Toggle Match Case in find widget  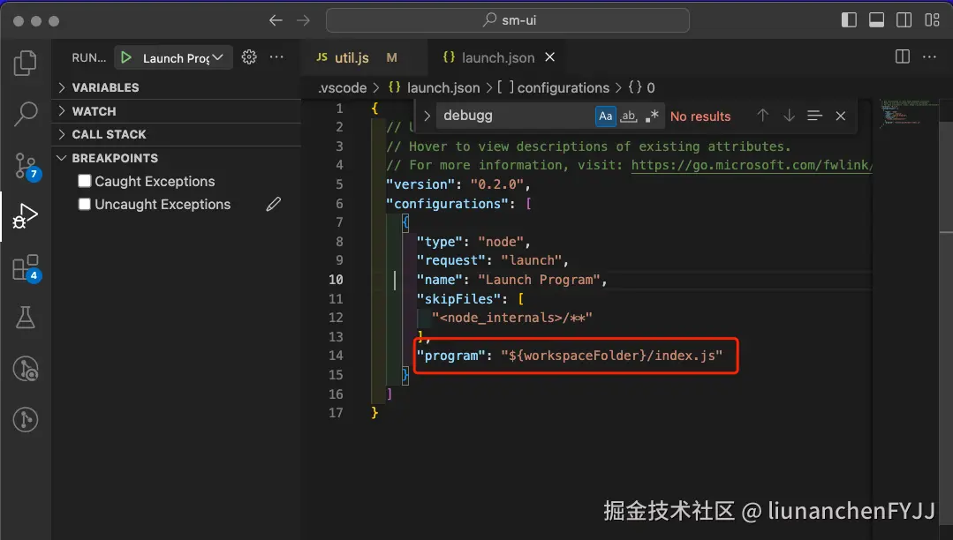(605, 116)
